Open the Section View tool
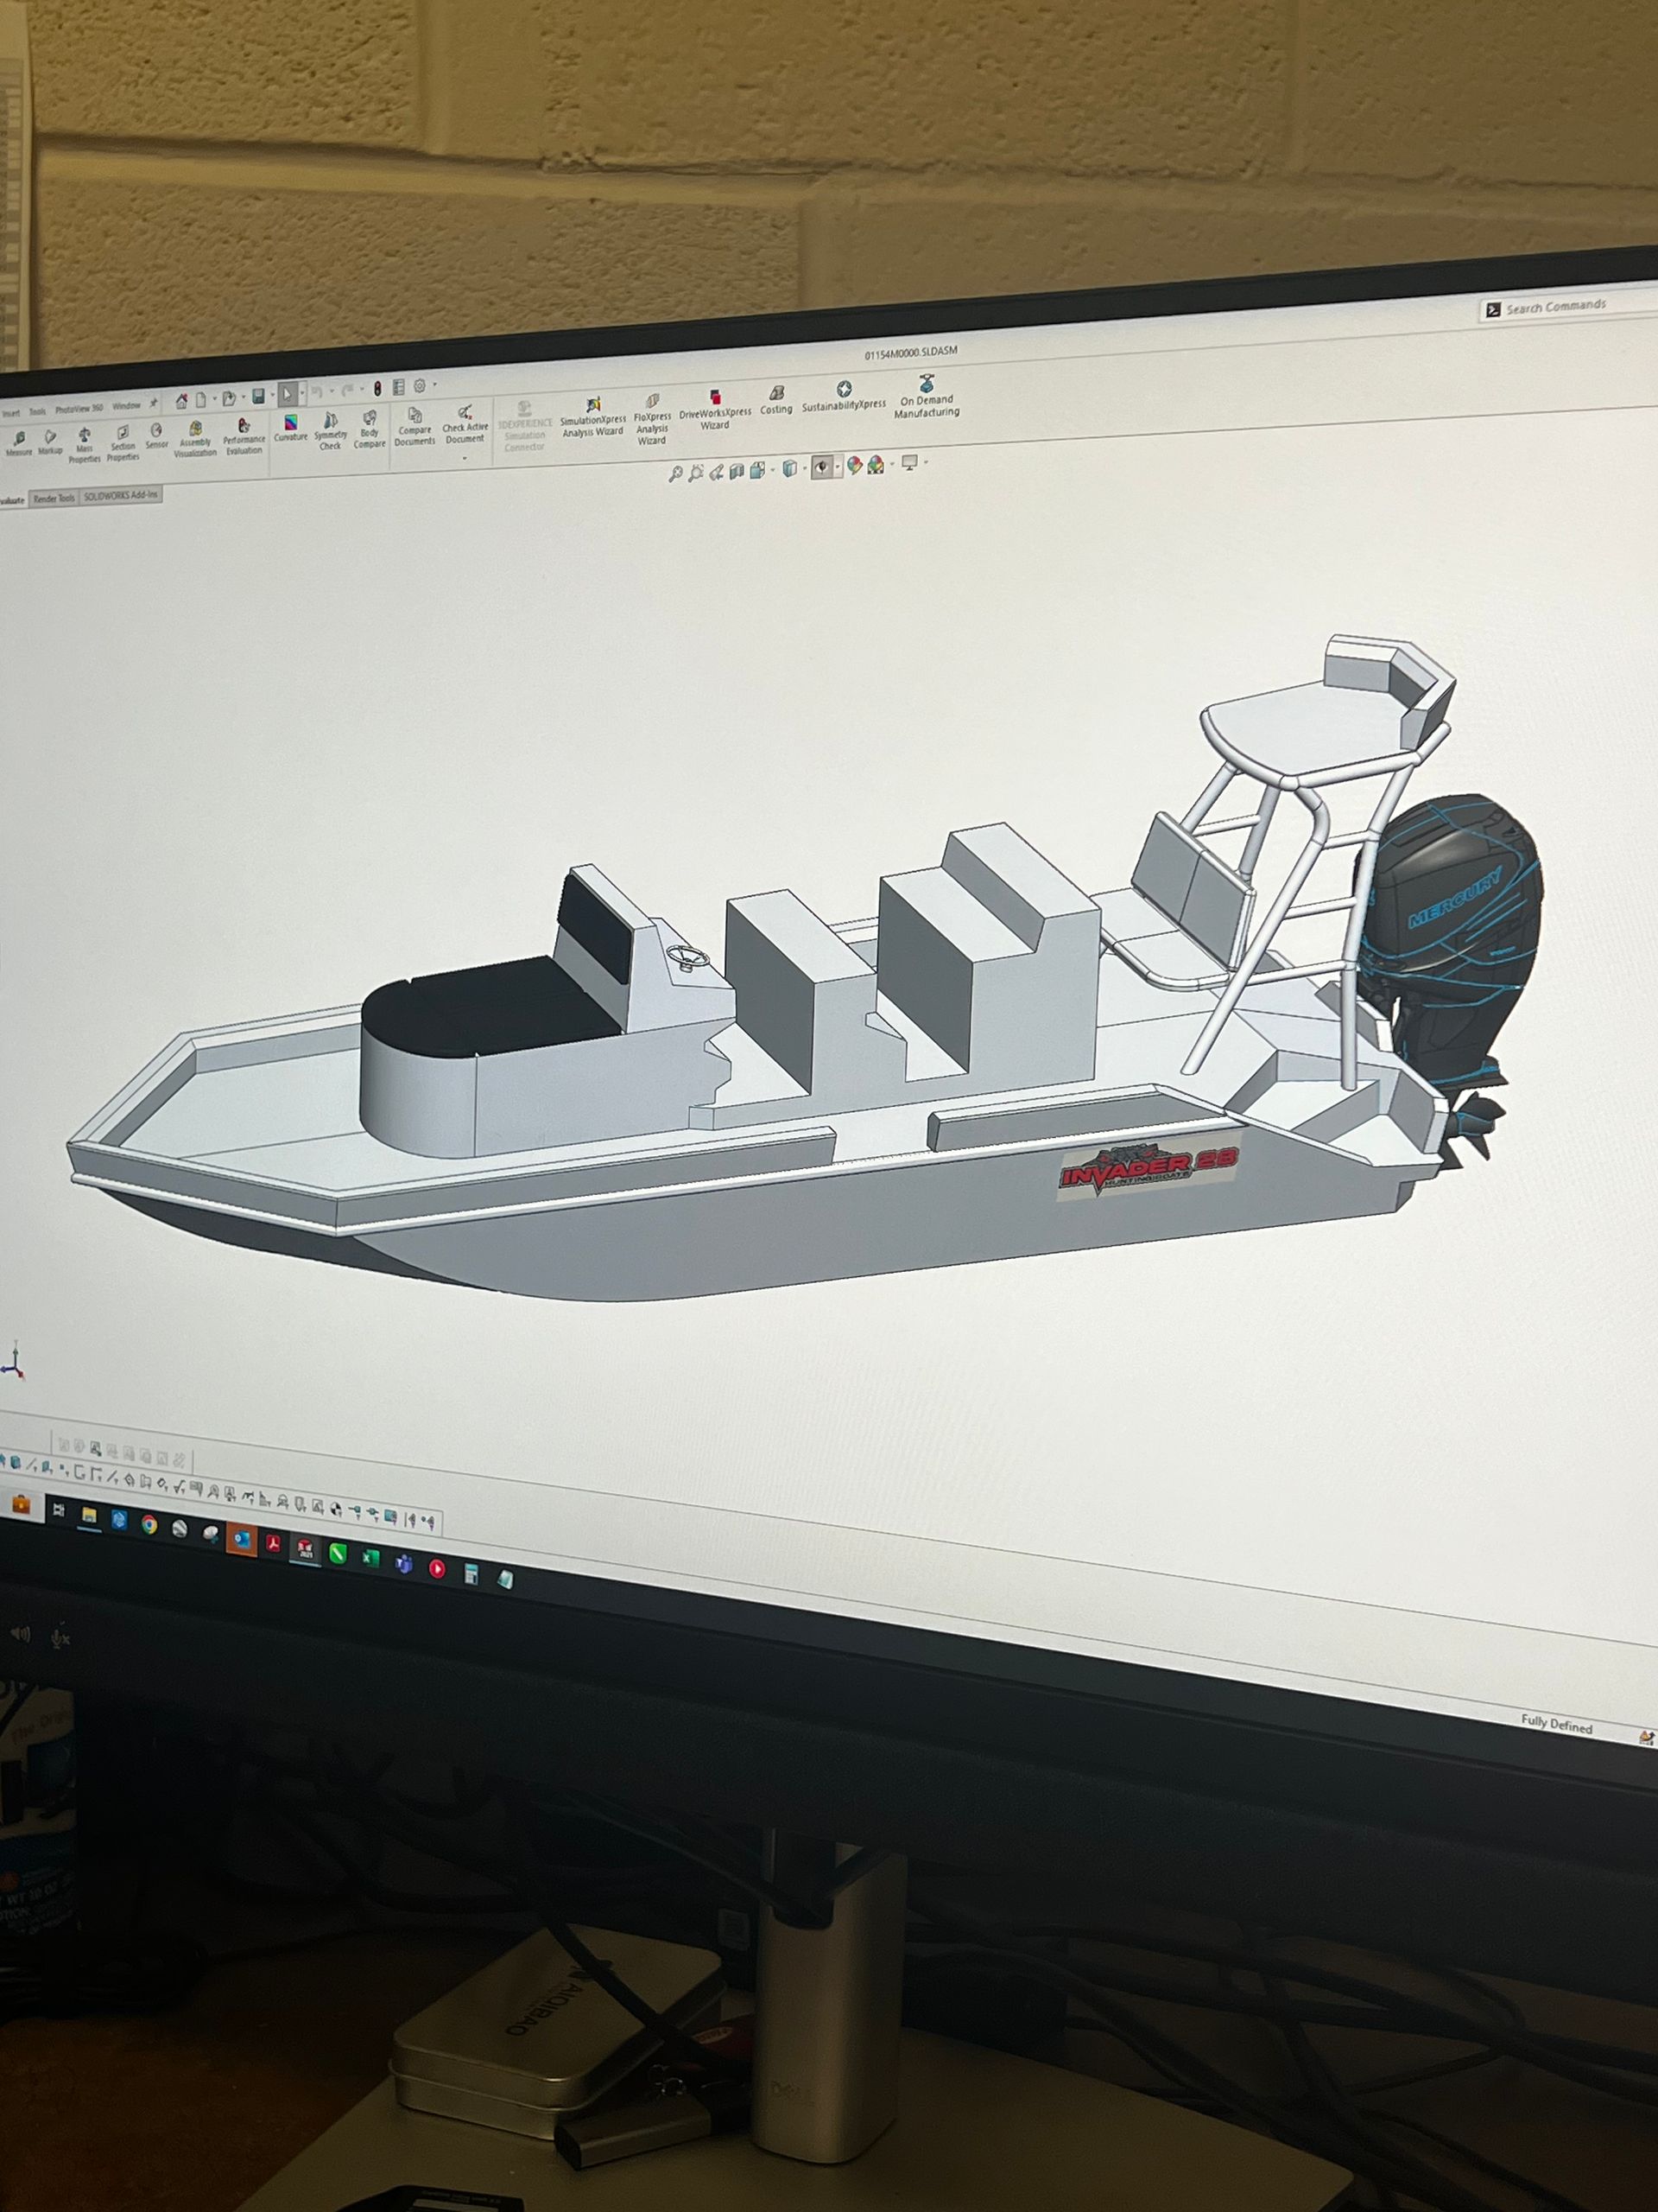This screenshot has width=1658, height=2212. [737, 469]
